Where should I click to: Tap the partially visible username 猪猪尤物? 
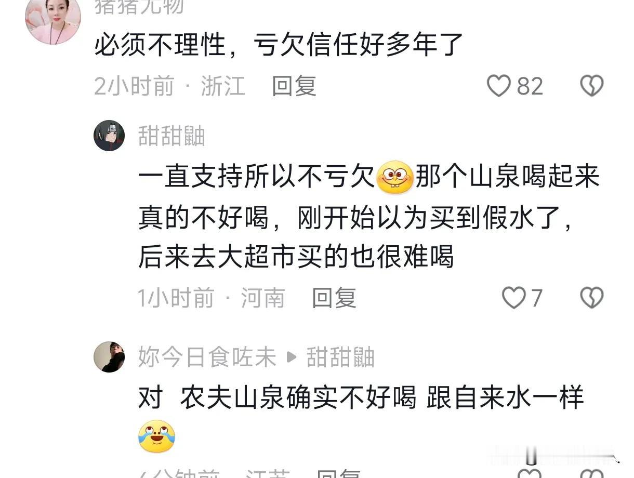pos(139,6)
